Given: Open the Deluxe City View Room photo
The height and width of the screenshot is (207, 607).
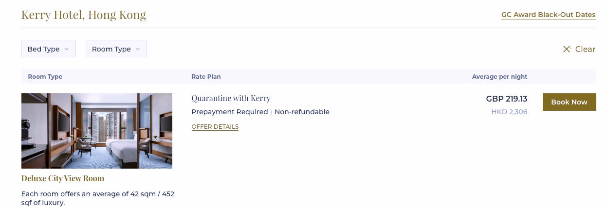Looking at the screenshot, I should pos(97,131).
